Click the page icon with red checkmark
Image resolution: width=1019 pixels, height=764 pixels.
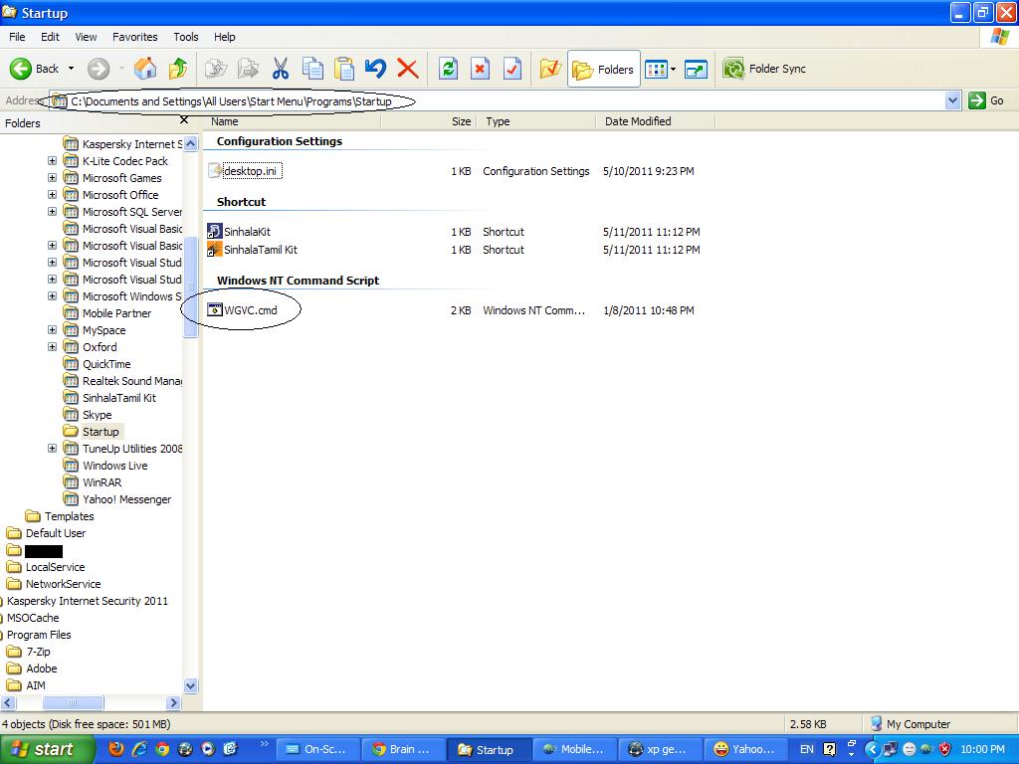pos(512,69)
